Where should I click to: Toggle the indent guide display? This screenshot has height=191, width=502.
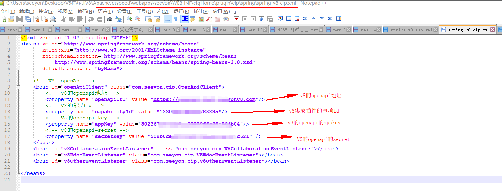point(184,19)
